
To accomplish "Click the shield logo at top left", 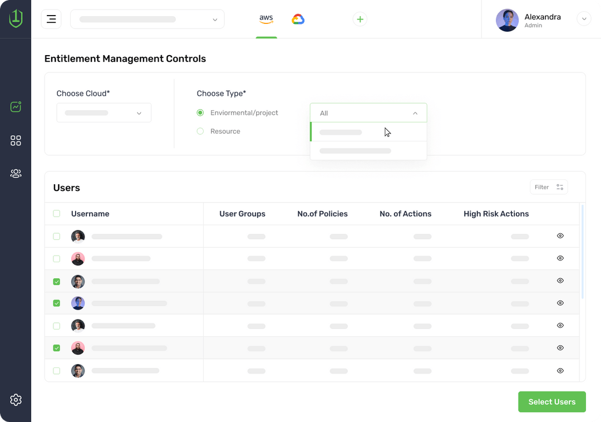I will pyautogui.click(x=16, y=19).
